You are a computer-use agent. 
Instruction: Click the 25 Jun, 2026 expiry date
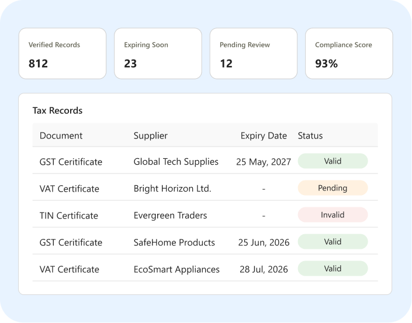coord(264,242)
